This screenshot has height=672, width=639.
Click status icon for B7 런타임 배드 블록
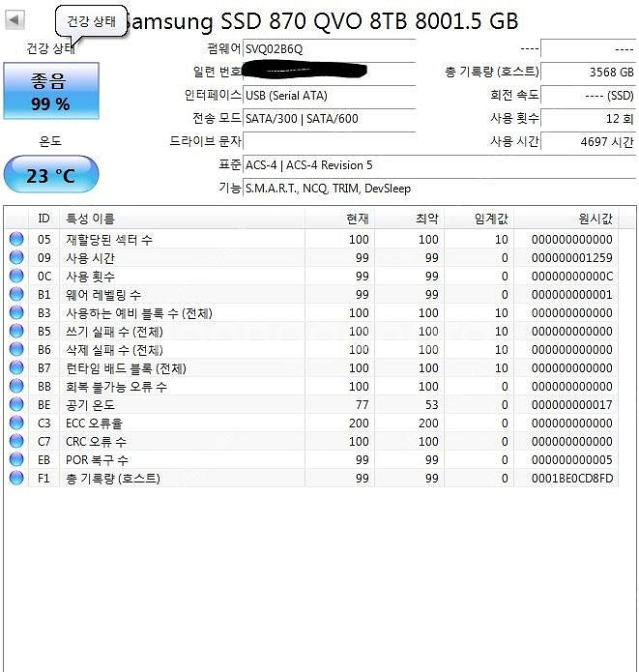(16, 367)
